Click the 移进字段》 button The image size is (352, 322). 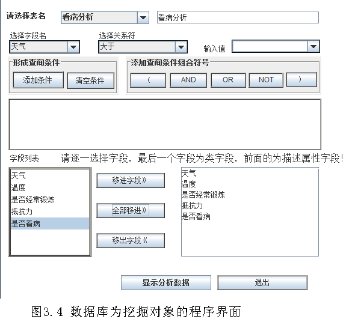pyautogui.click(x=131, y=180)
